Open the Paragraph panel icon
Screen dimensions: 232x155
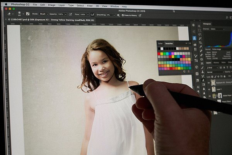pyautogui.click(x=198, y=92)
